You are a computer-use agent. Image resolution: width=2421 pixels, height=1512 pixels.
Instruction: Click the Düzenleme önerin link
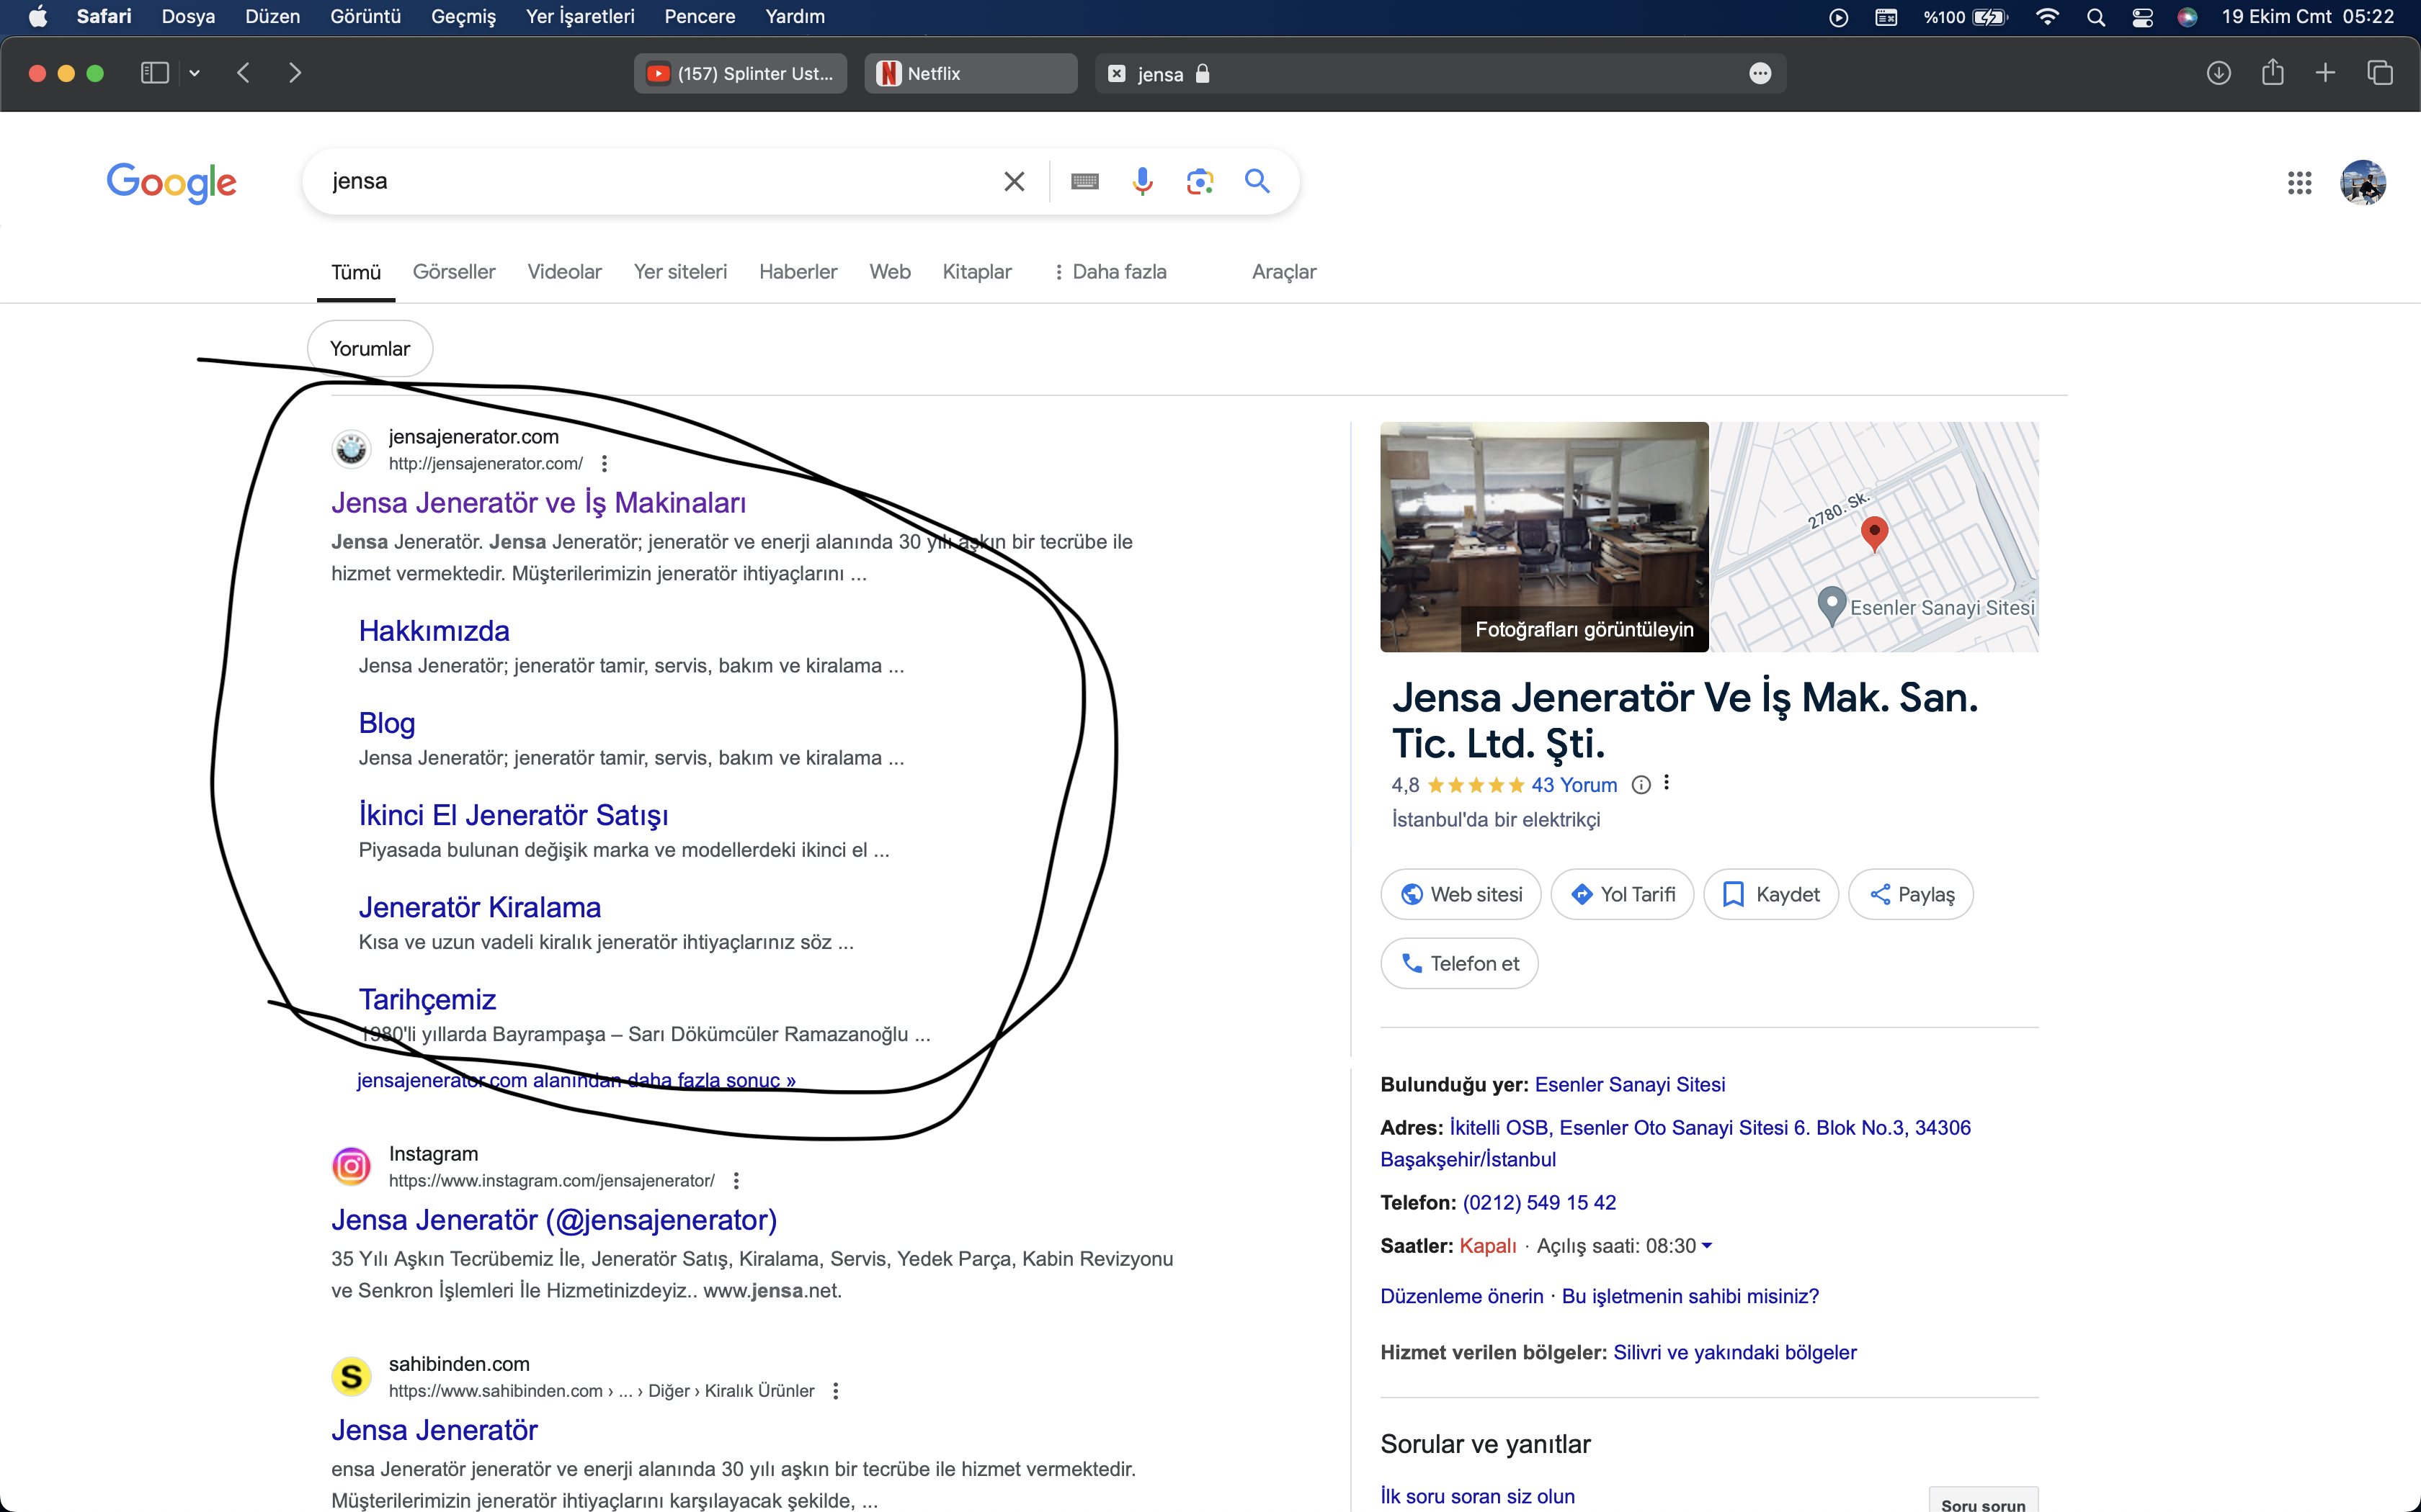pyautogui.click(x=1461, y=1297)
